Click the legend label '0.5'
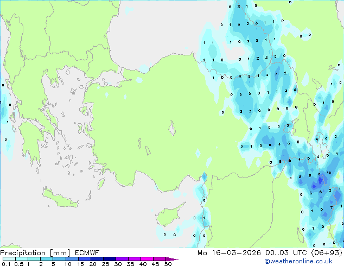 (19, 264)
